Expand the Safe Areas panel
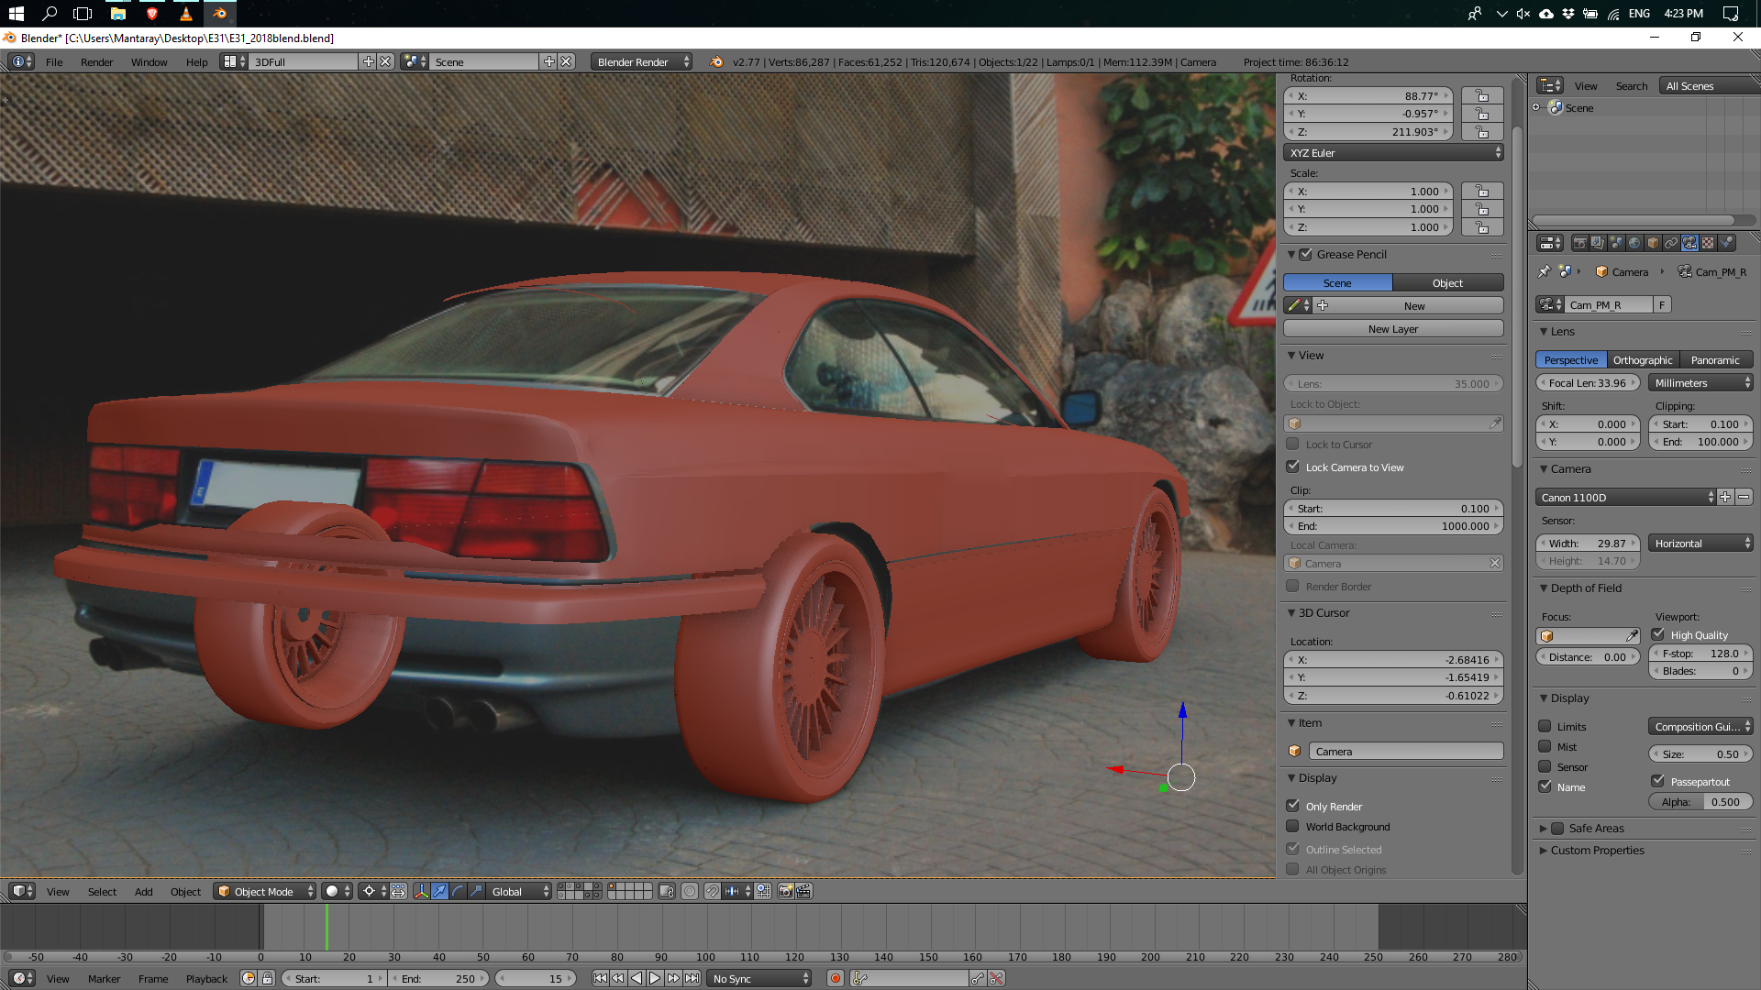Image resolution: width=1761 pixels, height=990 pixels. pyautogui.click(x=1544, y=828)
